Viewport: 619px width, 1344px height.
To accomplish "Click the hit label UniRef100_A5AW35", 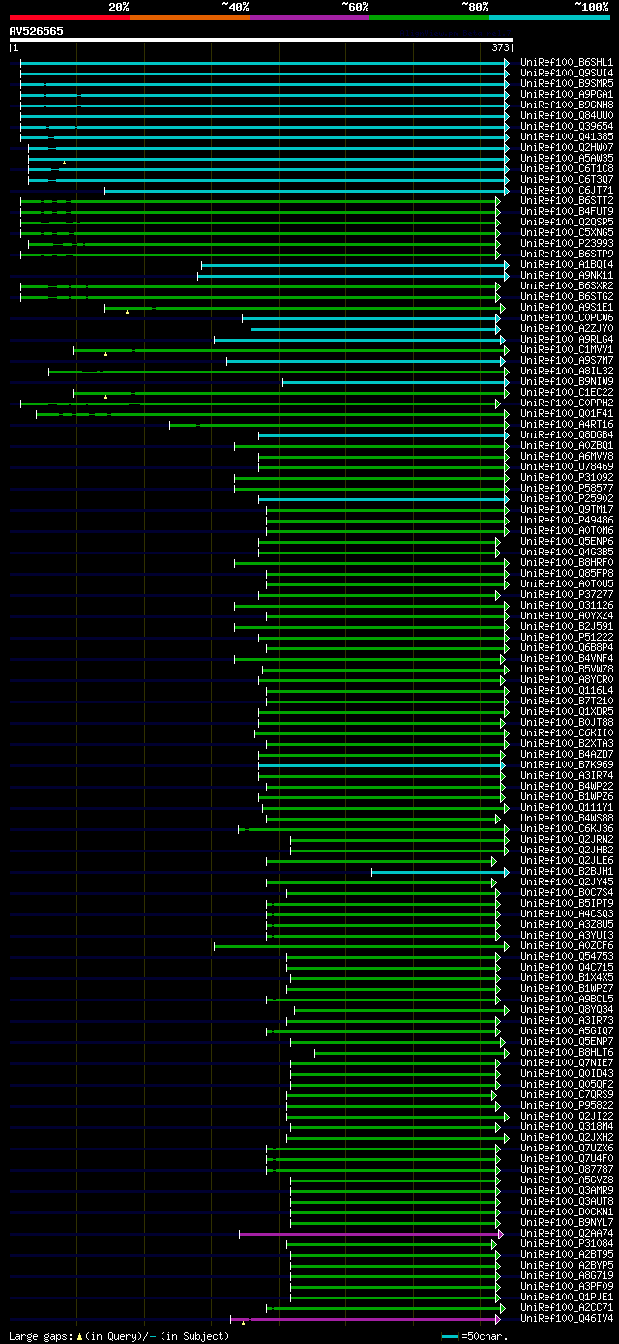I will coord(567,159).
